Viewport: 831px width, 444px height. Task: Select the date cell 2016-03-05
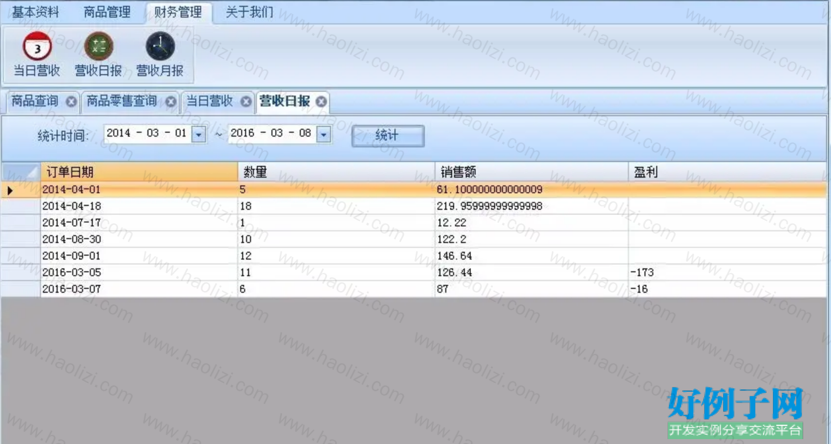click(139, 272)
